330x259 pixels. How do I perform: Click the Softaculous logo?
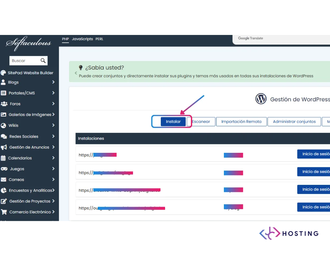pos(28,43)
